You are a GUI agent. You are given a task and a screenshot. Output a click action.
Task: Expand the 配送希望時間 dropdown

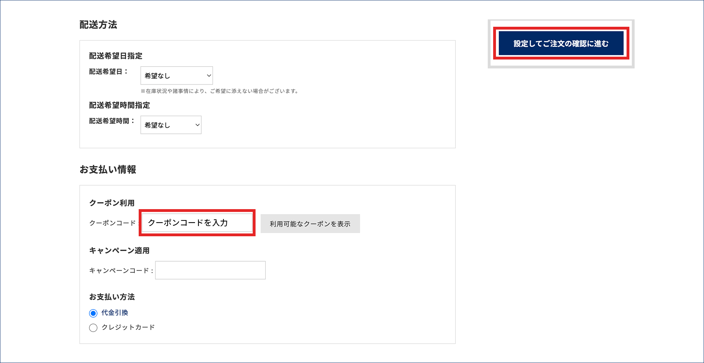tap(171, 125)
